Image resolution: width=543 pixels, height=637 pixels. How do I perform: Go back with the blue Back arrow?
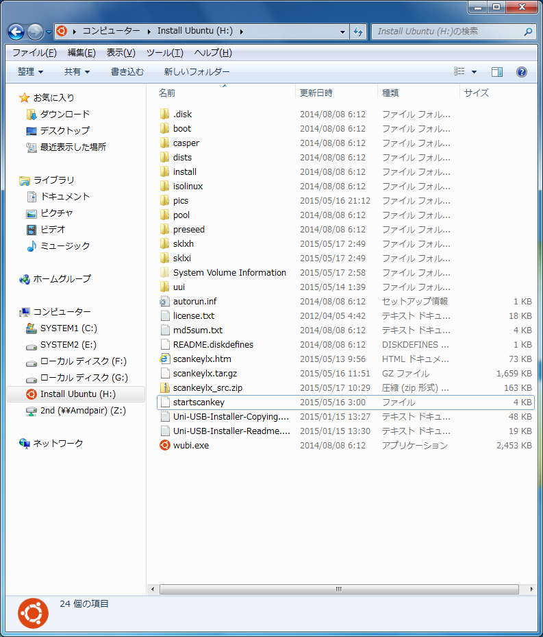pos(16,32)
